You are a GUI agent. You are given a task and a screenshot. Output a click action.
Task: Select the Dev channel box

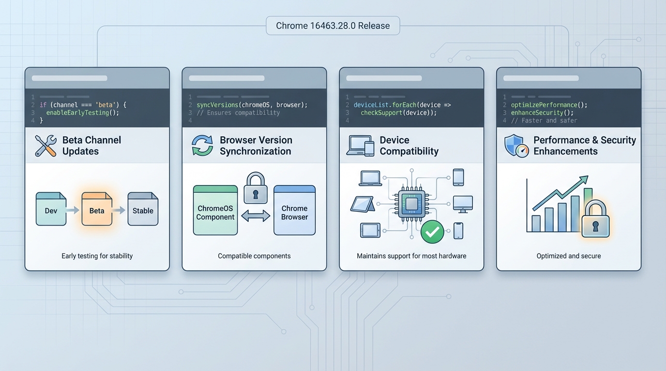coord(51,209)
